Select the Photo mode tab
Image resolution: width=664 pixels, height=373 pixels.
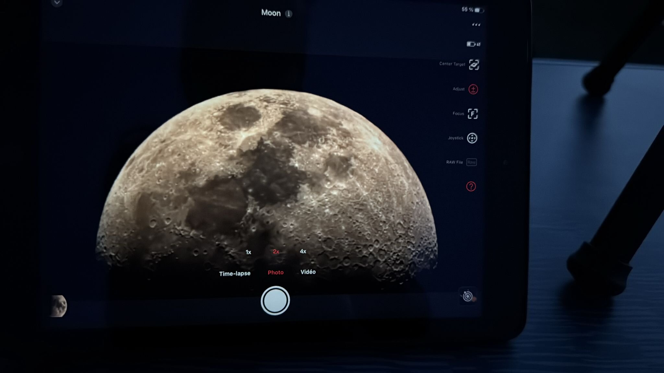276,273
